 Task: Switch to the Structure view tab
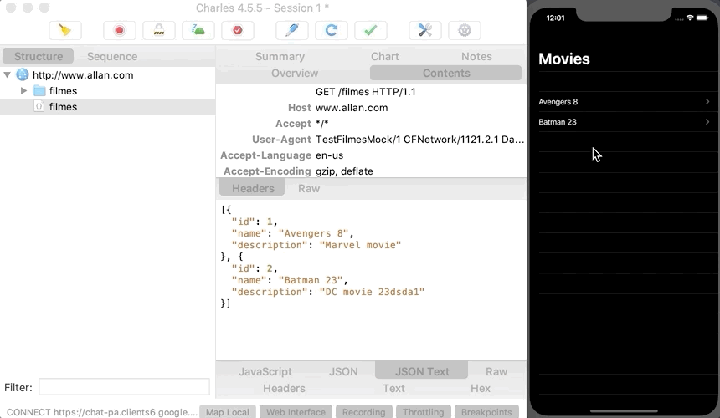pos(39,56)
